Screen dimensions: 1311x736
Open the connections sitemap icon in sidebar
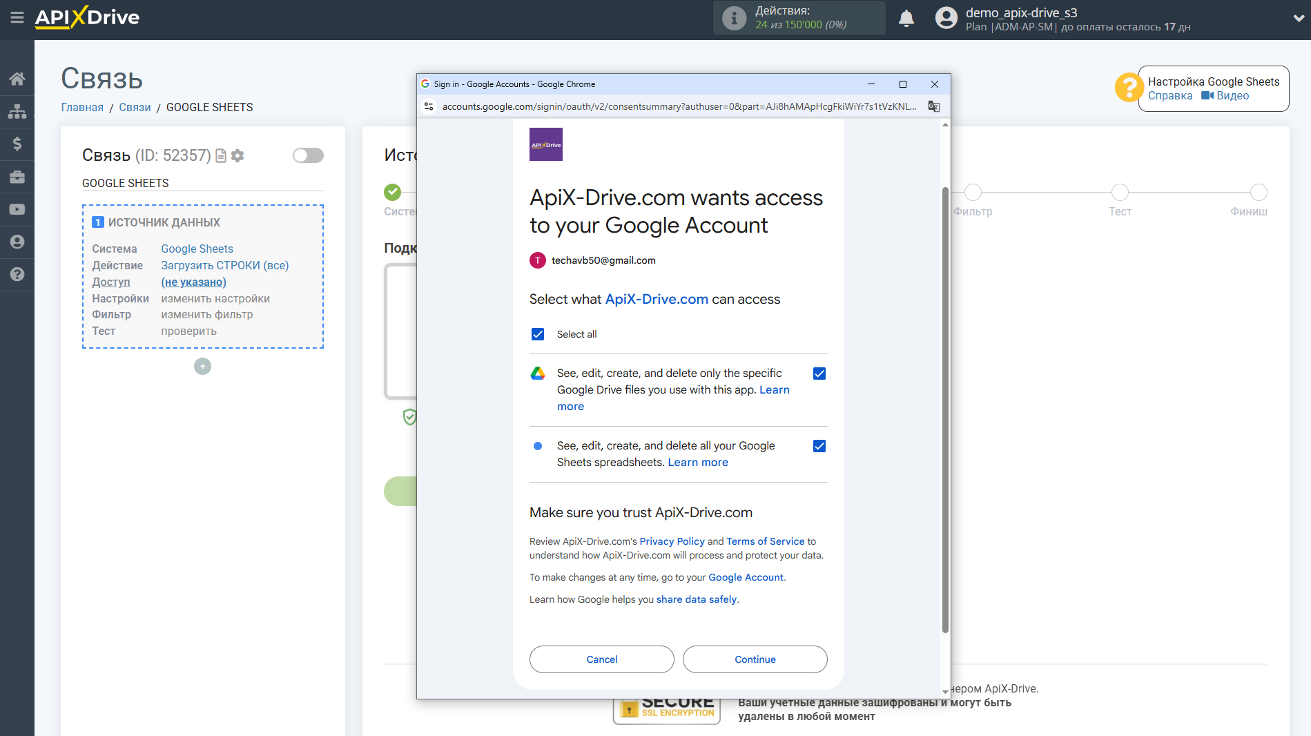point(17,111)
